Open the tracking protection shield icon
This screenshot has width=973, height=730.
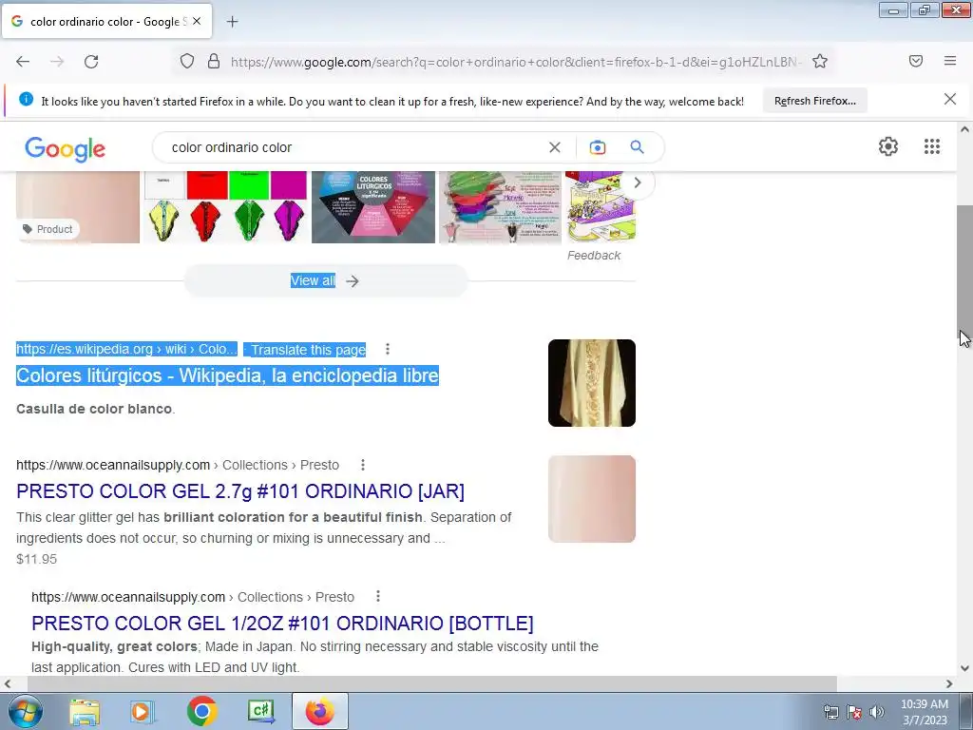(x=187, y=61)
